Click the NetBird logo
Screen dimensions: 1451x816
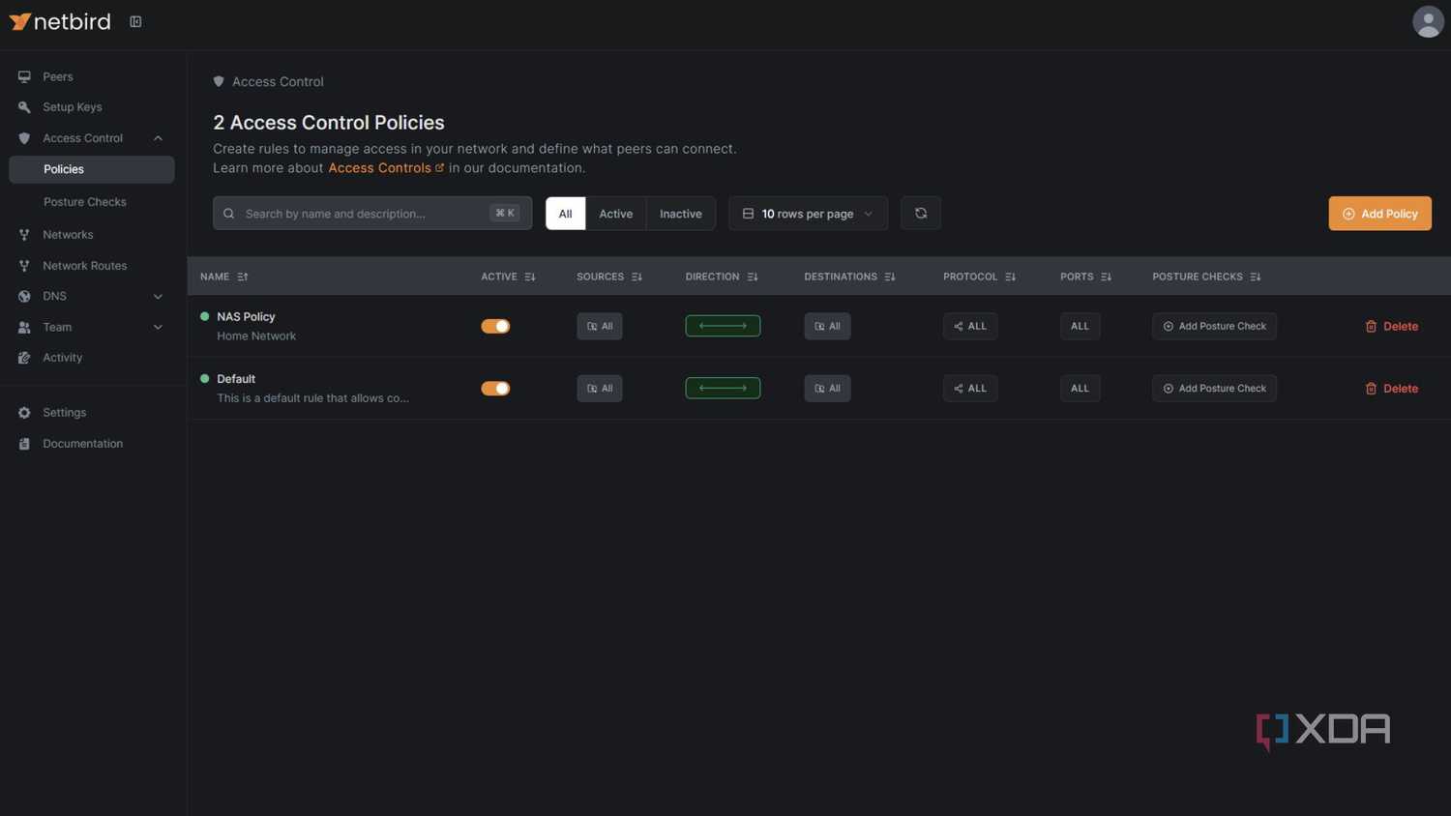click(x=60, y=21)
